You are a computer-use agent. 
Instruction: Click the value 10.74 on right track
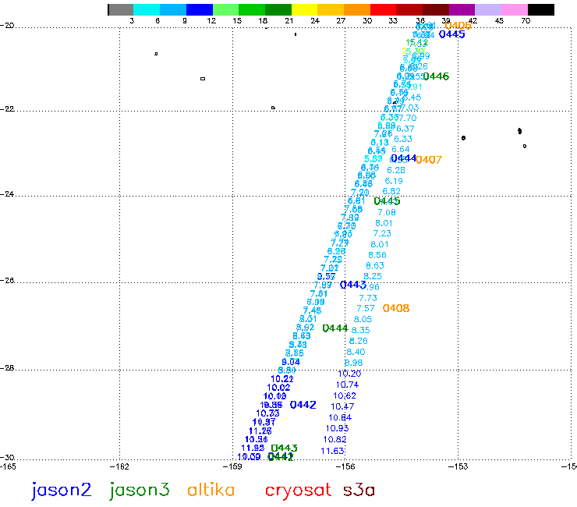coord(347,385)
